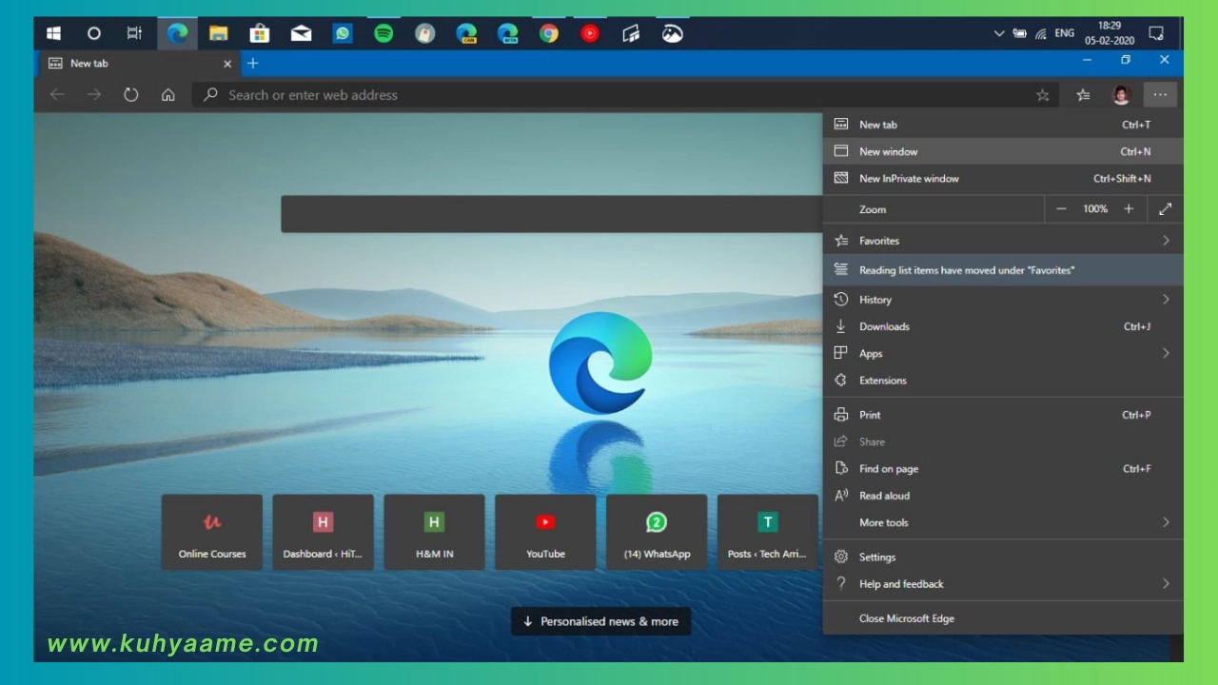1218x685 pixels.
Task: Switch input language via ENG indicator
Action: (1065, 33)
